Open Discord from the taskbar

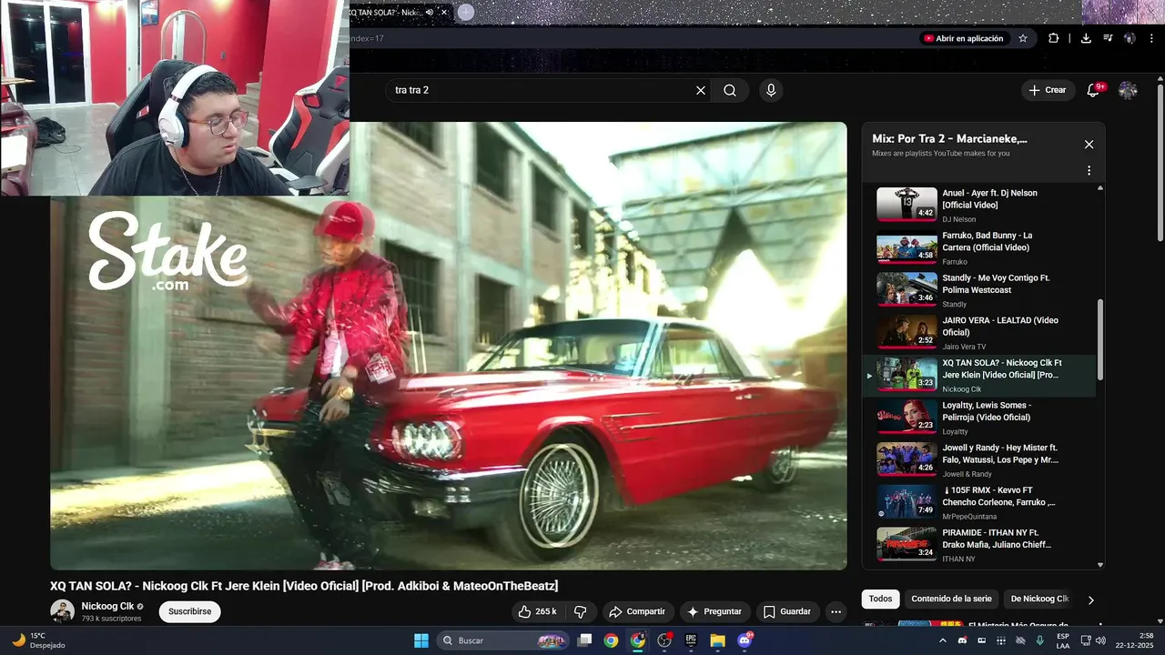745,640
